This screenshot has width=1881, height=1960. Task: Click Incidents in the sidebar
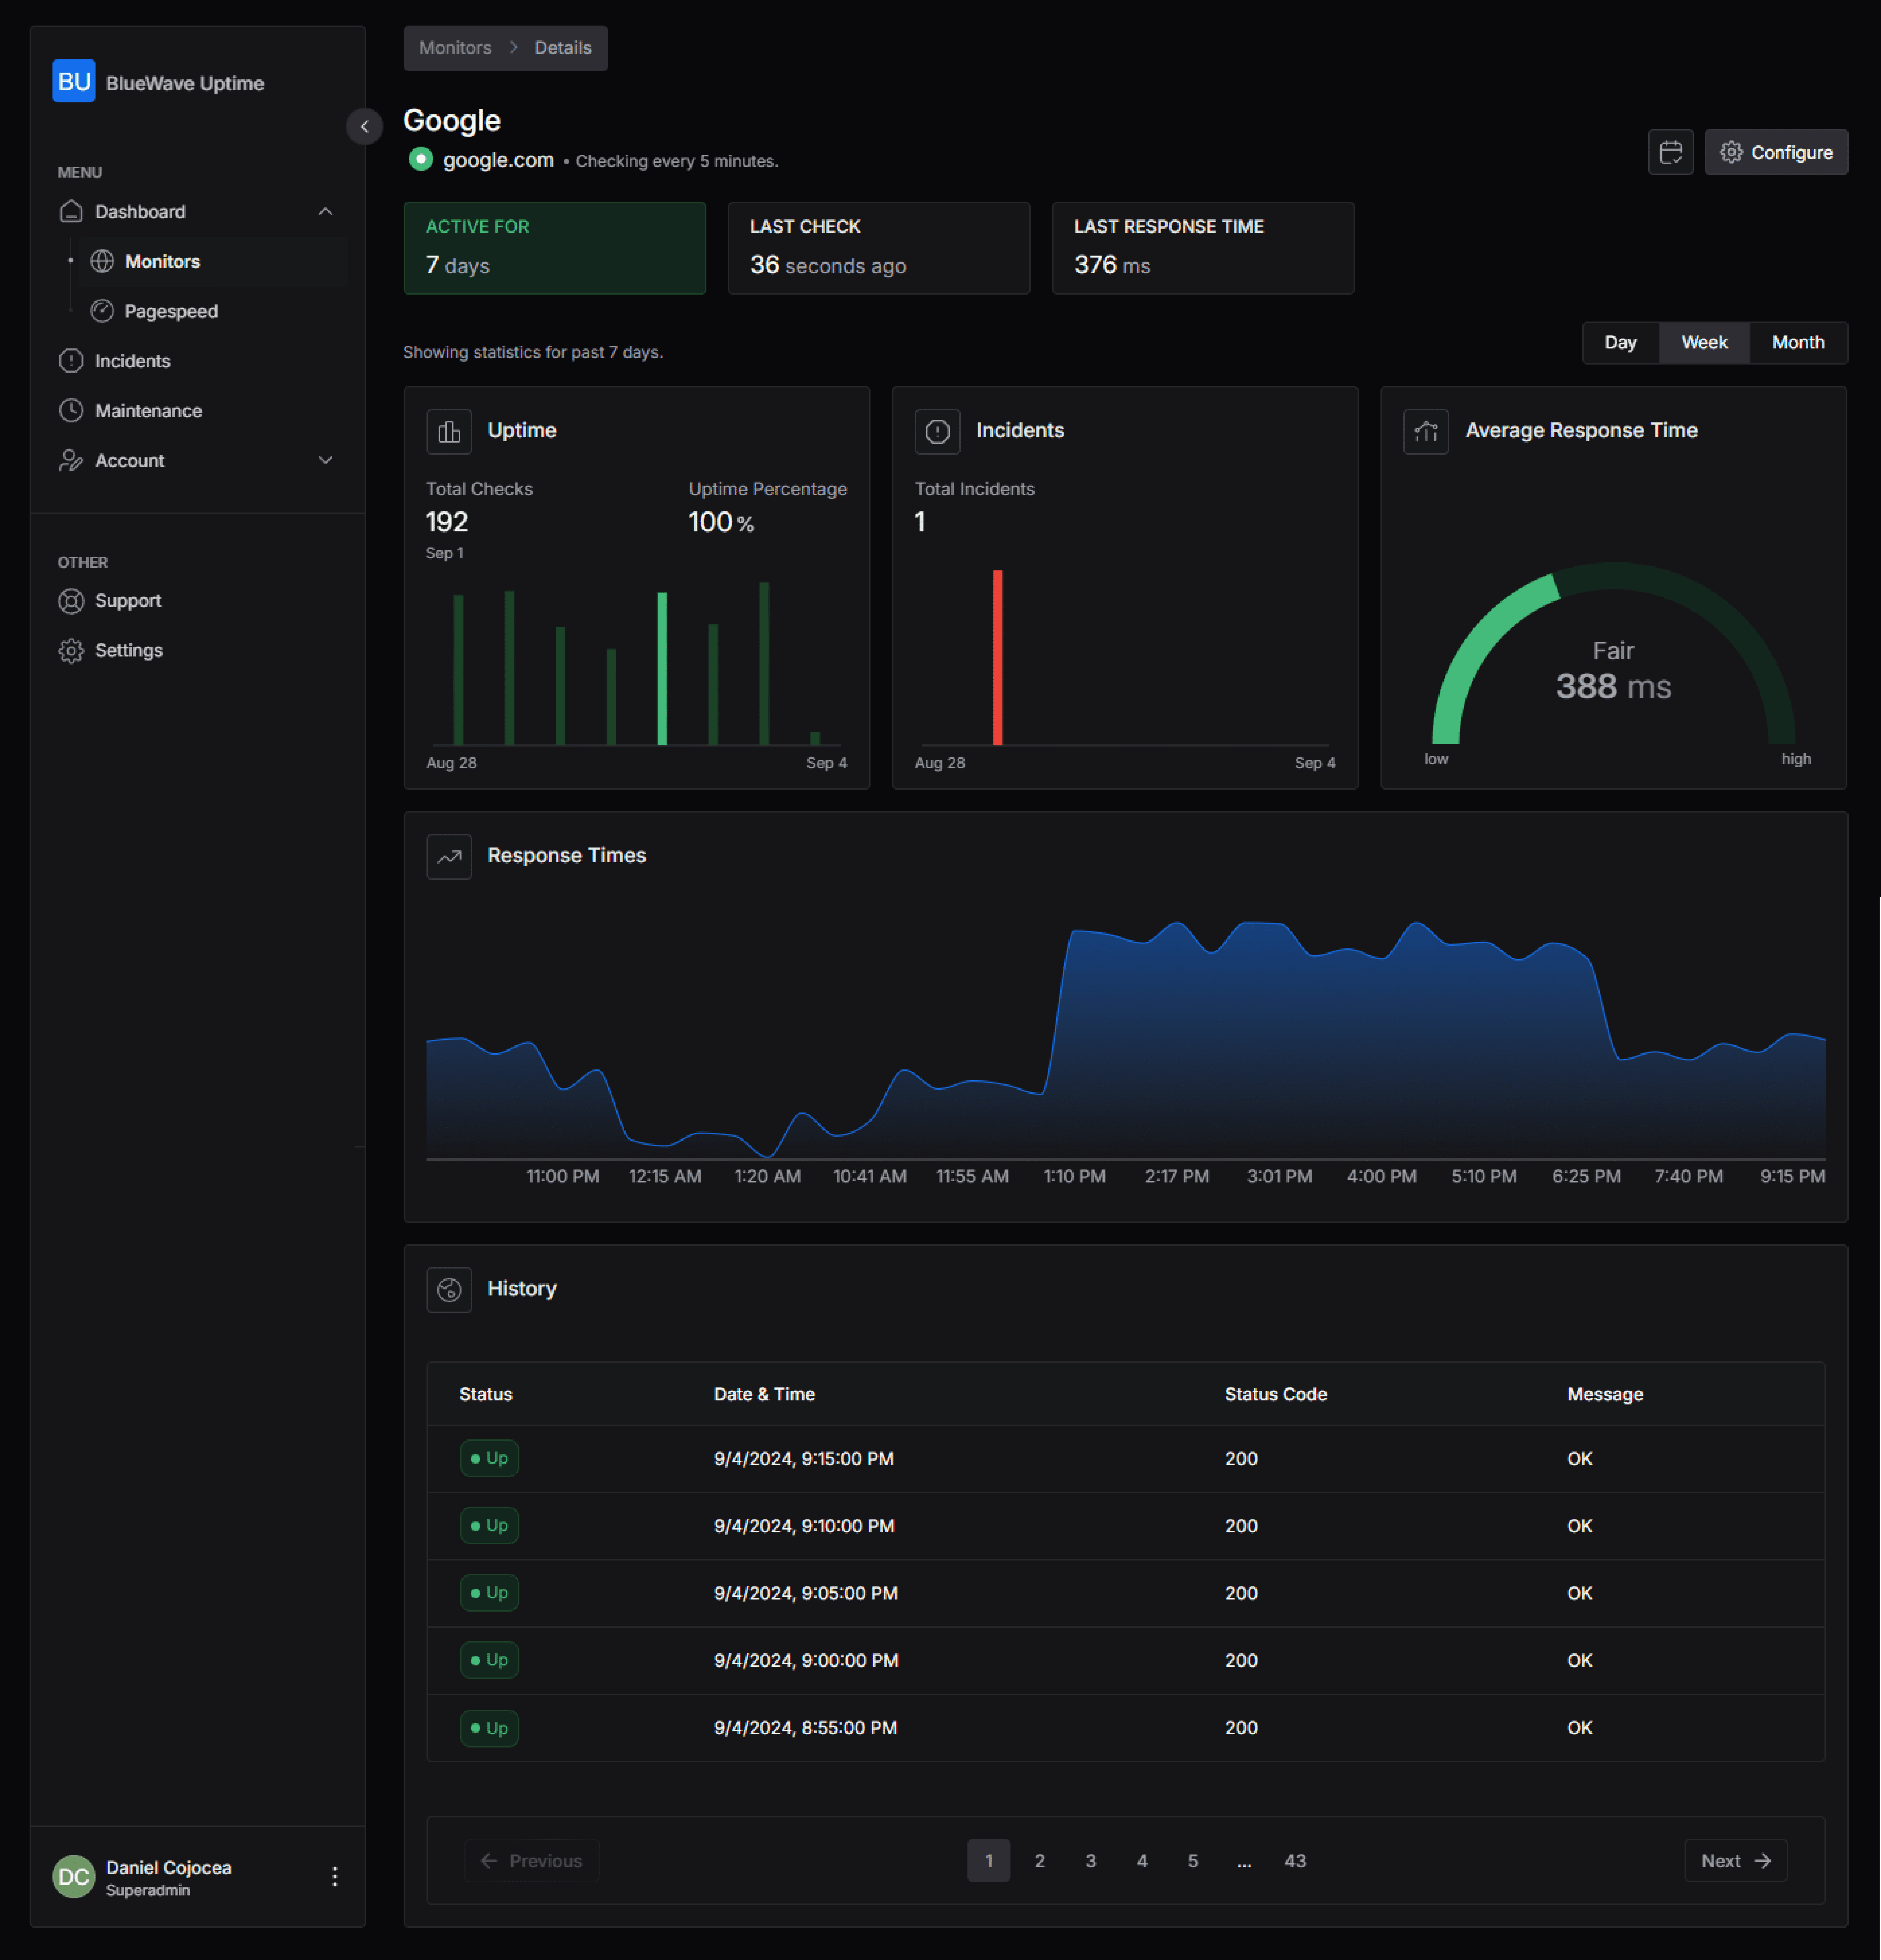(x=133, y=361)
